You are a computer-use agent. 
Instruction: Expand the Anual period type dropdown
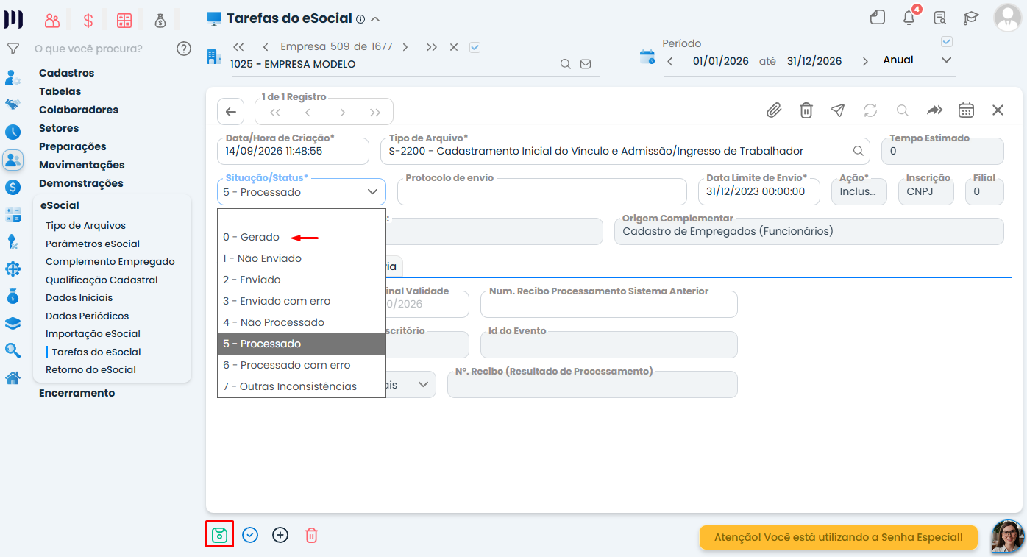[x=946, y=60]
